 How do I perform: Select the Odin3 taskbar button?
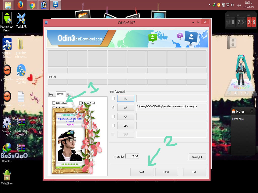point(55,5)
